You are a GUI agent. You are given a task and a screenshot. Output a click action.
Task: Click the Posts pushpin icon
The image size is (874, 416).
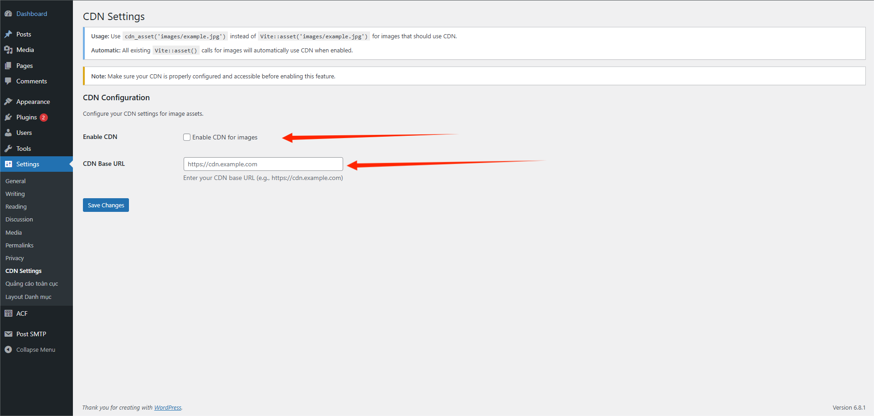8,34
